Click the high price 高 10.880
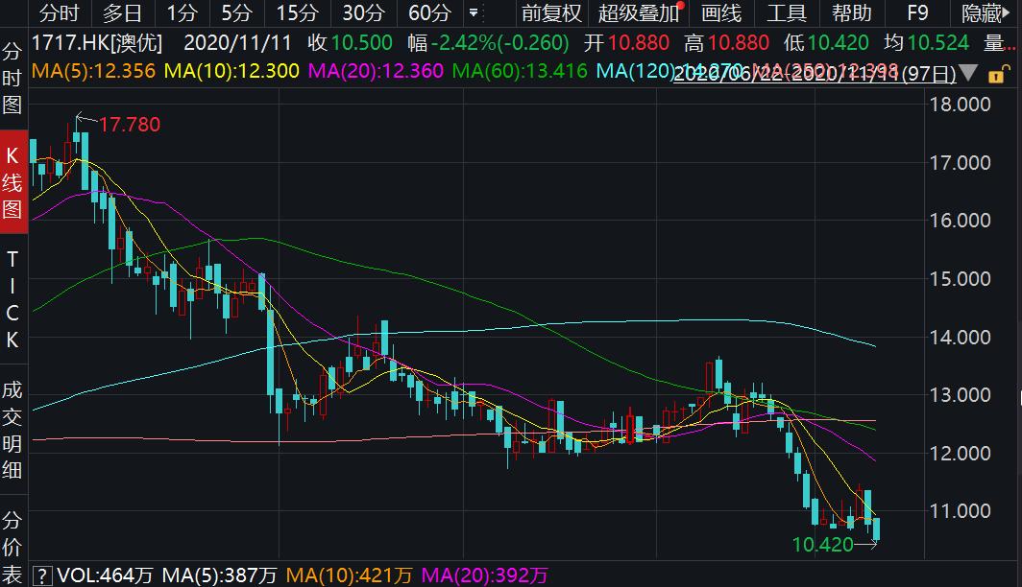Viewport: 1022px width, 587px height. pyautogui.click(x=727, y=43)
